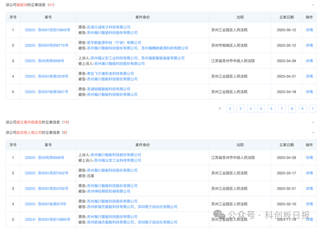Open plaintiff 青岛飞尔德机电科技有限公司 link
This screenshot has height=228, width=320.
[x=111, y=73]
